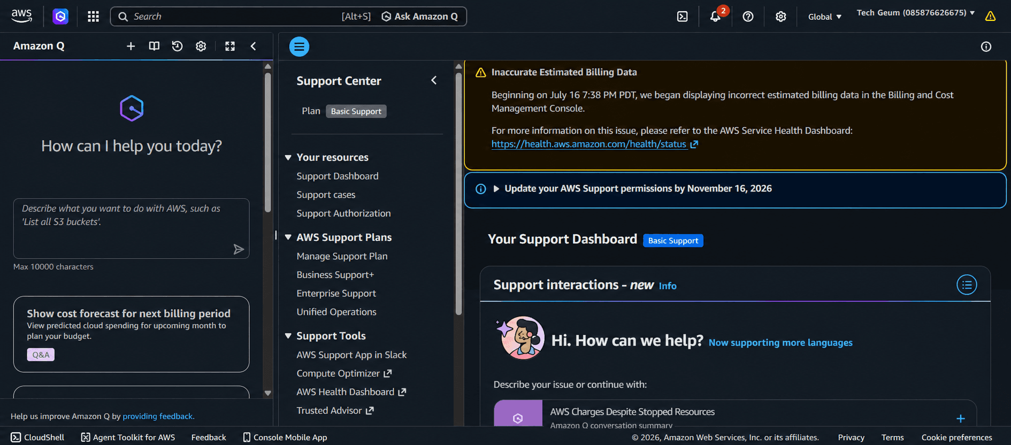Expand Amazon Q panel to fullscreen
Image resolution: width=1011 pixels, height=445 pixels.
tap(230, 46)
